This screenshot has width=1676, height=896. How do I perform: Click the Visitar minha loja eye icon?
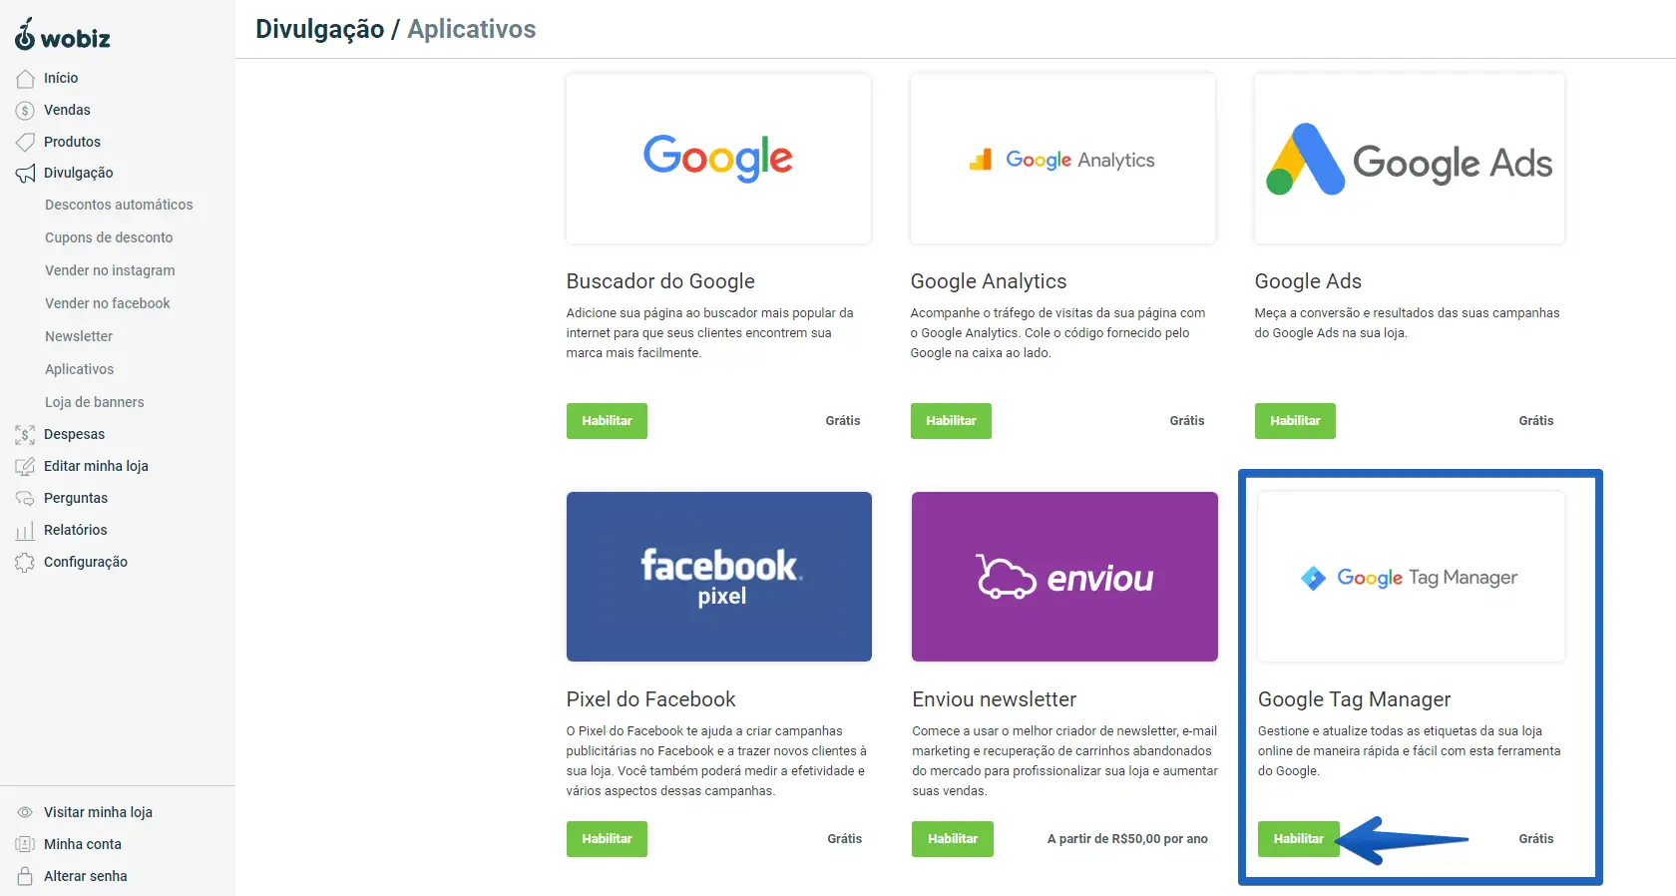click(25, 812)
